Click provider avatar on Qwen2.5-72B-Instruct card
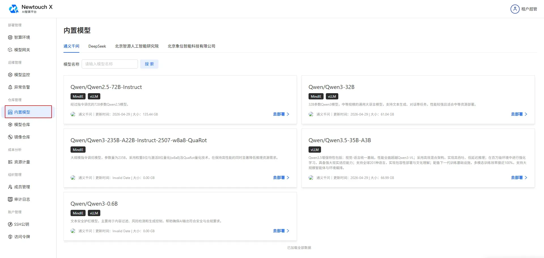544x258 pixels. pos(73,114)
